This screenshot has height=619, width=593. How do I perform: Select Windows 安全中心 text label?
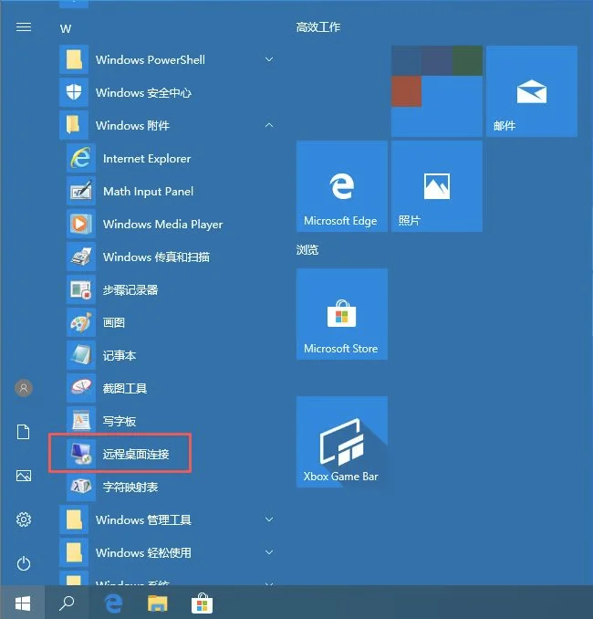143,93
